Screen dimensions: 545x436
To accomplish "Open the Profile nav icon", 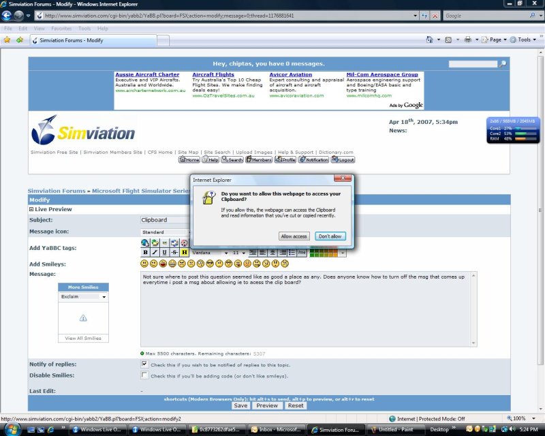I will click(x=285, y=159).
